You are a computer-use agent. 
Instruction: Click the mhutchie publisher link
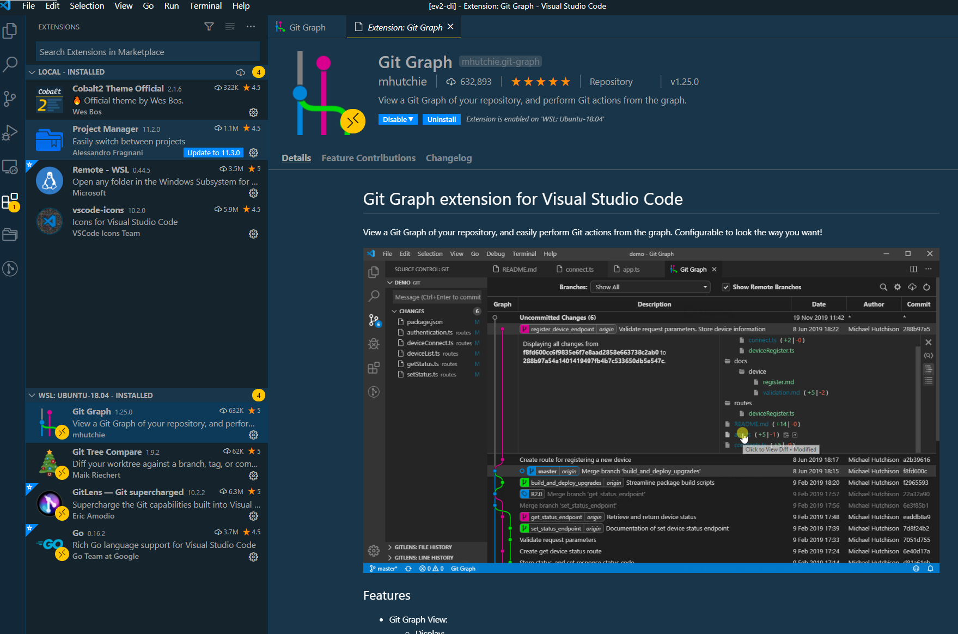[x=402, y=82]
